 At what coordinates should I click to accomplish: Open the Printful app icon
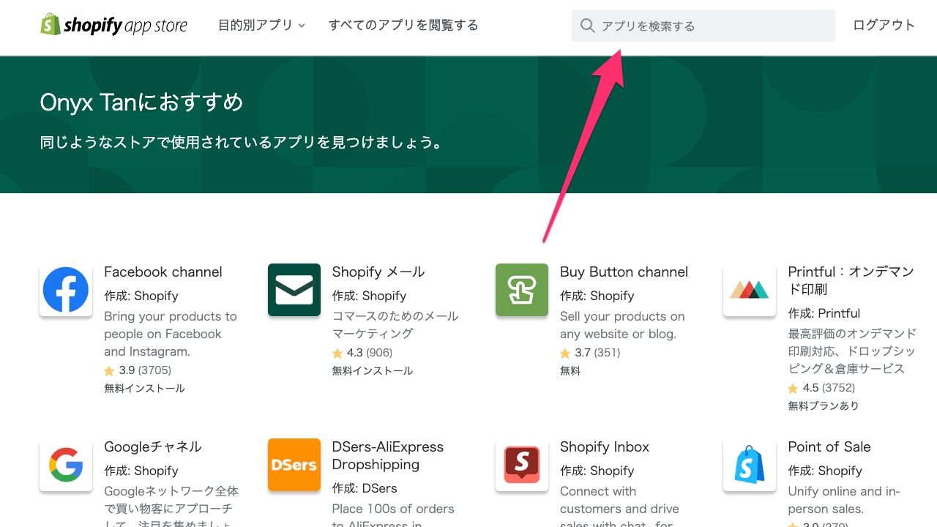750,290
